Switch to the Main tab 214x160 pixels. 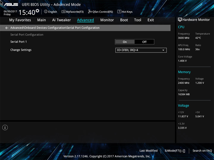tap(42, 20)
